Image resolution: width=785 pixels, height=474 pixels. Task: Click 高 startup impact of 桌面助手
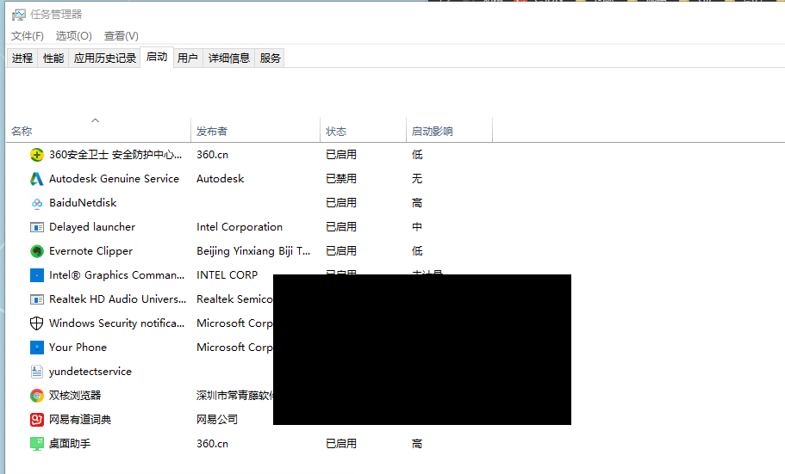tap(417, 444)
